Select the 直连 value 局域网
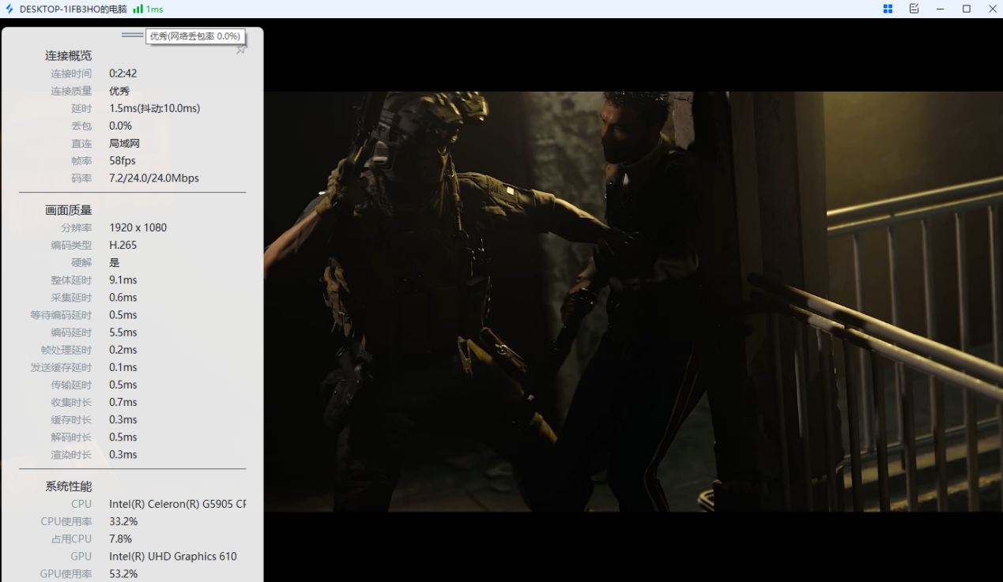 click(125, 143)
